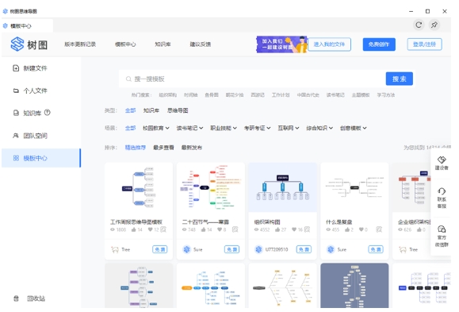Open the 建设者 floating panel icon
The image size is (459, 312).
coord(442,160)
